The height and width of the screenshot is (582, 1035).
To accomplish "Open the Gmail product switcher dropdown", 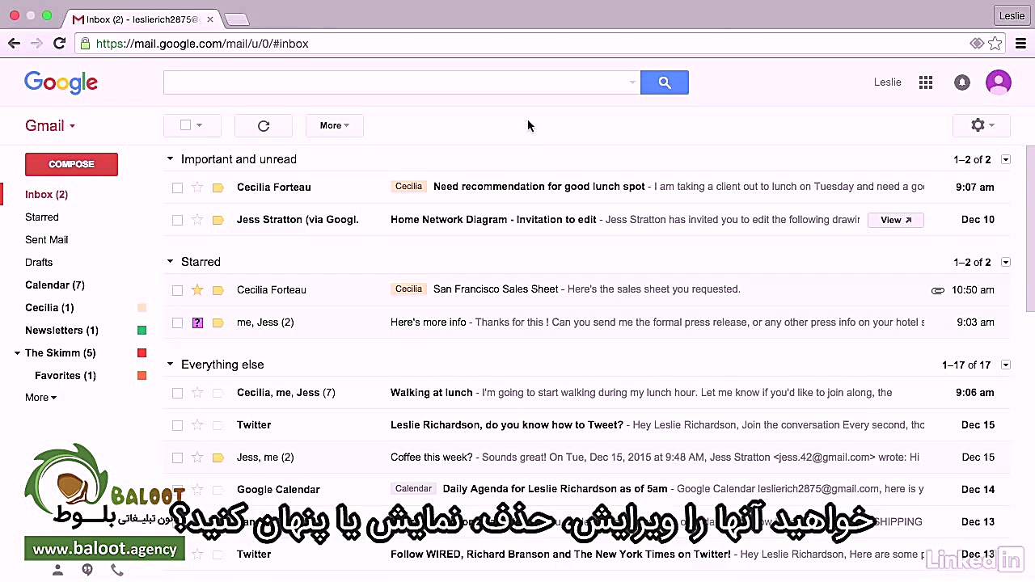I will coord(50,126).
